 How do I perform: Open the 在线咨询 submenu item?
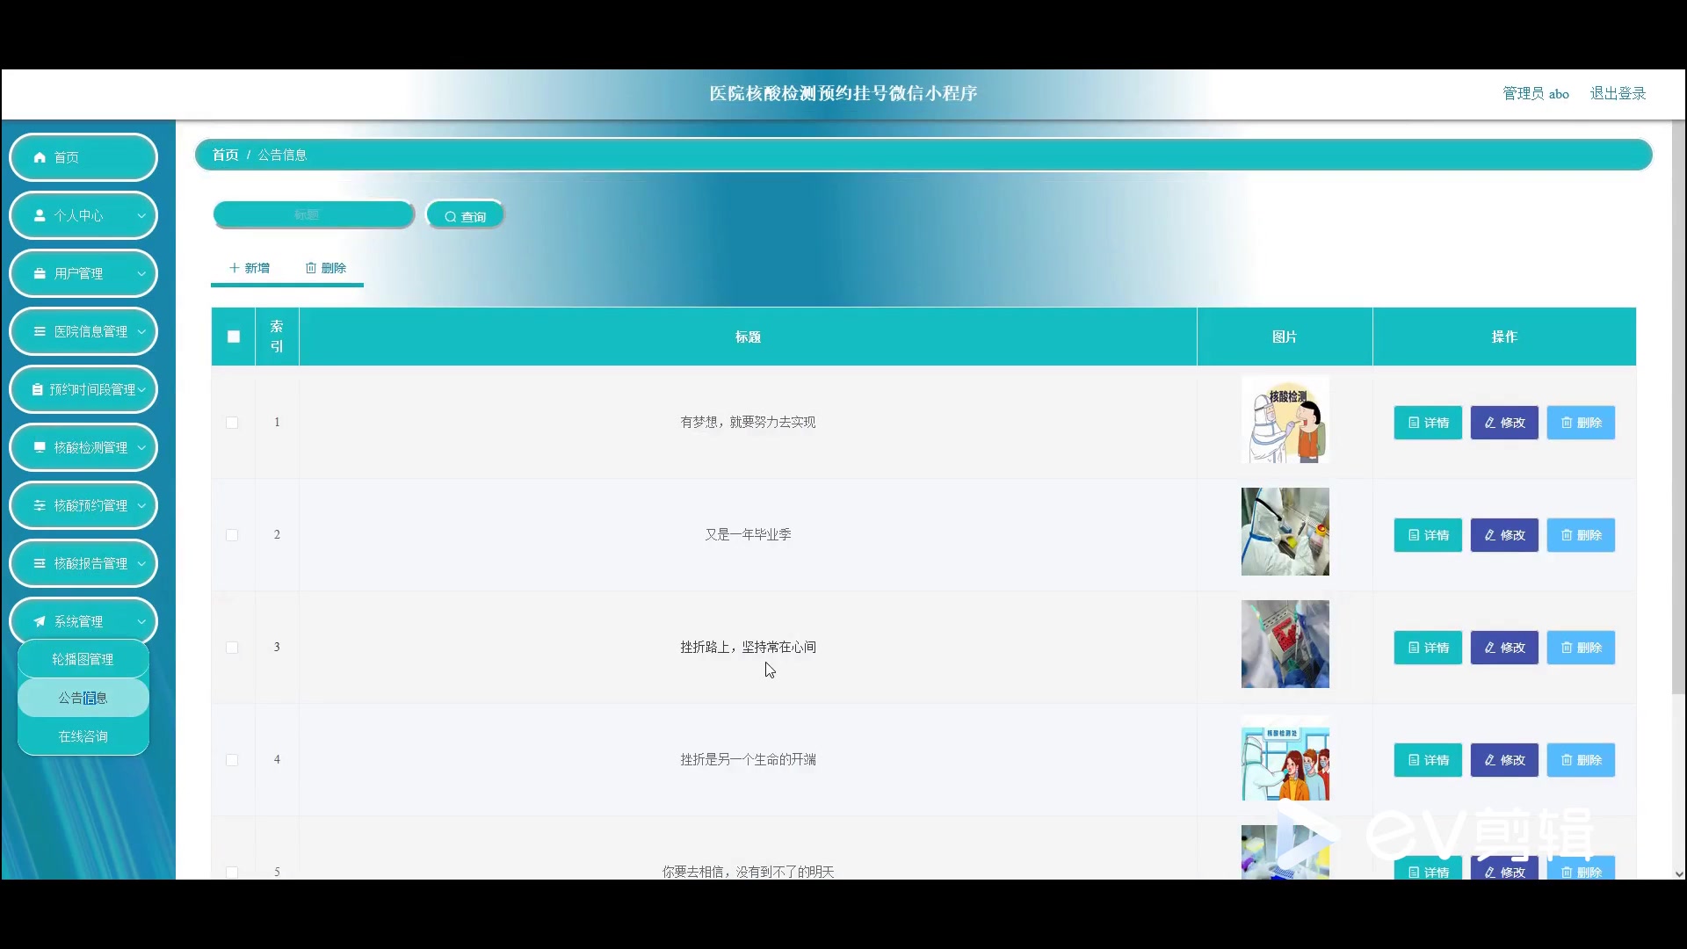pos(83,736)
